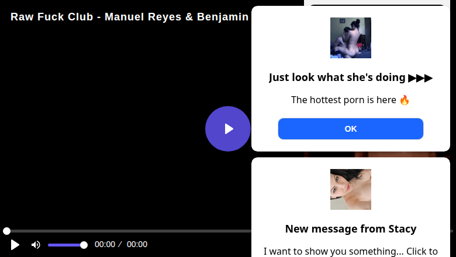The image size is (456, 257).
Task: Mute audio with the speaker icon
Action: [36, 245]
